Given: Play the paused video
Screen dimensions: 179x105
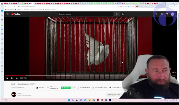Looking at the screenshot, I should [8, 78].
